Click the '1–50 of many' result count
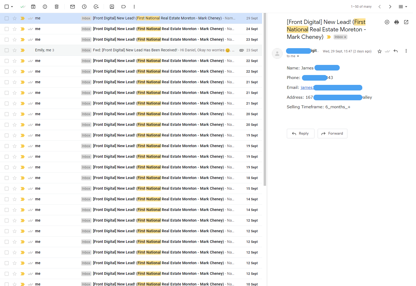 click(x=361, y=7)
